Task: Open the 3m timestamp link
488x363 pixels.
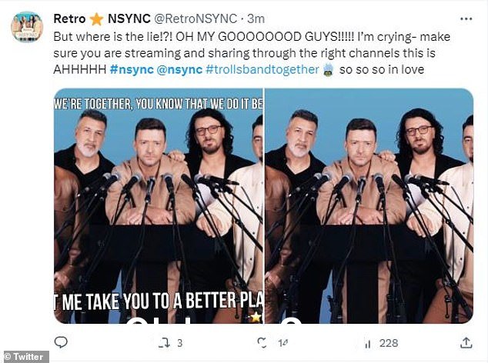Action: [x=256, y=18]
